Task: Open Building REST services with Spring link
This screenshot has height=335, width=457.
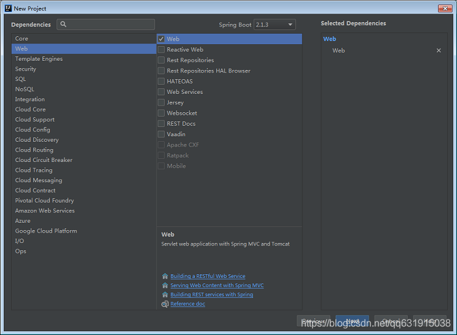Action: pyautogui.click(x=211, y=295)
